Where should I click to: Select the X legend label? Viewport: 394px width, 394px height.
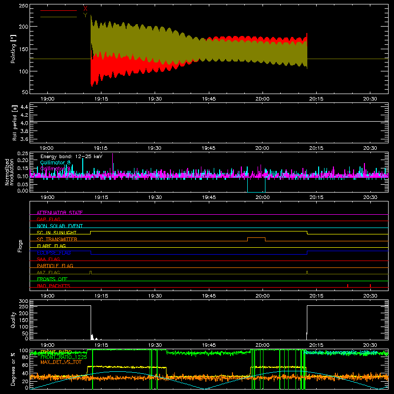click(x=85, y=8)
